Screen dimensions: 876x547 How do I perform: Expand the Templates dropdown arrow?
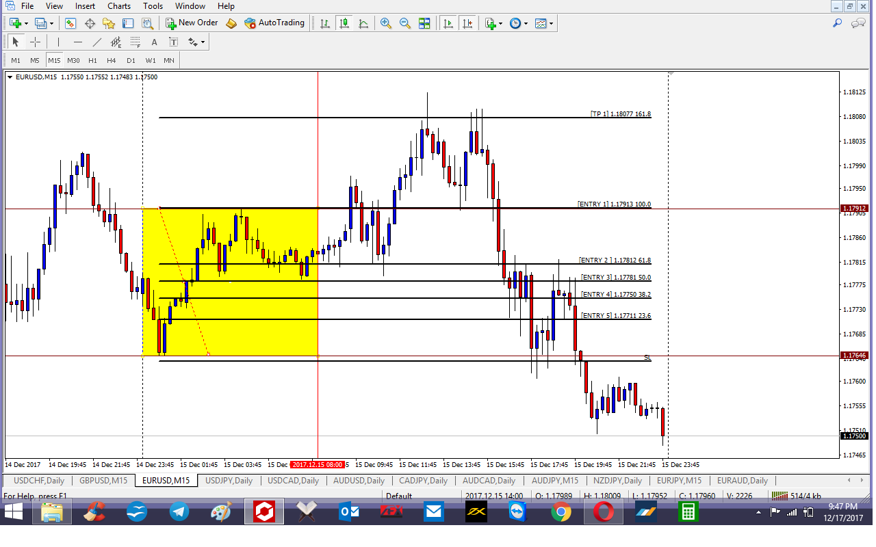[551, 23]
